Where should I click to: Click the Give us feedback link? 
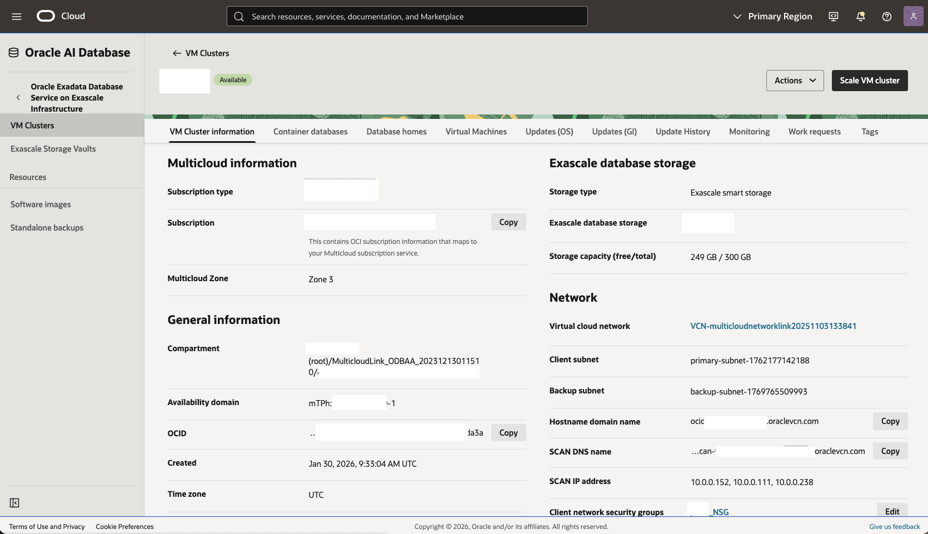[x=893, y=526]
